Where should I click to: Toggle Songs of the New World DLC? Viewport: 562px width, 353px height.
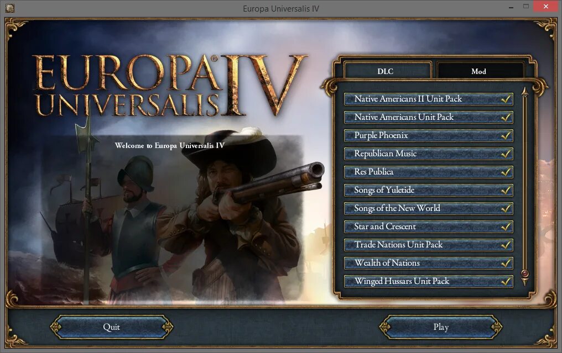click(428, 208)
